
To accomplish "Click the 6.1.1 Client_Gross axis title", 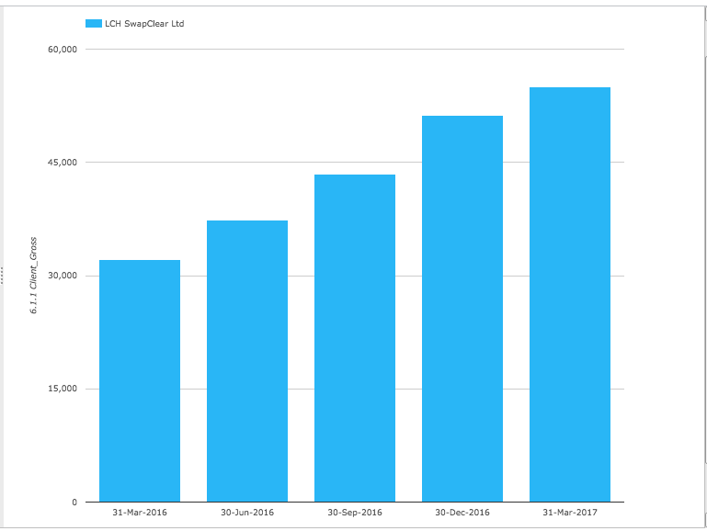I will click(x=33, y=276).
